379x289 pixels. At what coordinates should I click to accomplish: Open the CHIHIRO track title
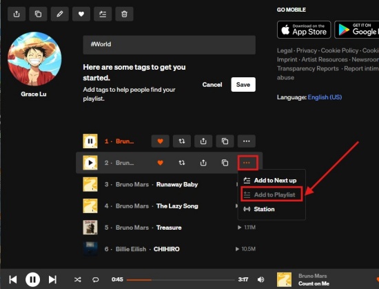pos(167,249)
